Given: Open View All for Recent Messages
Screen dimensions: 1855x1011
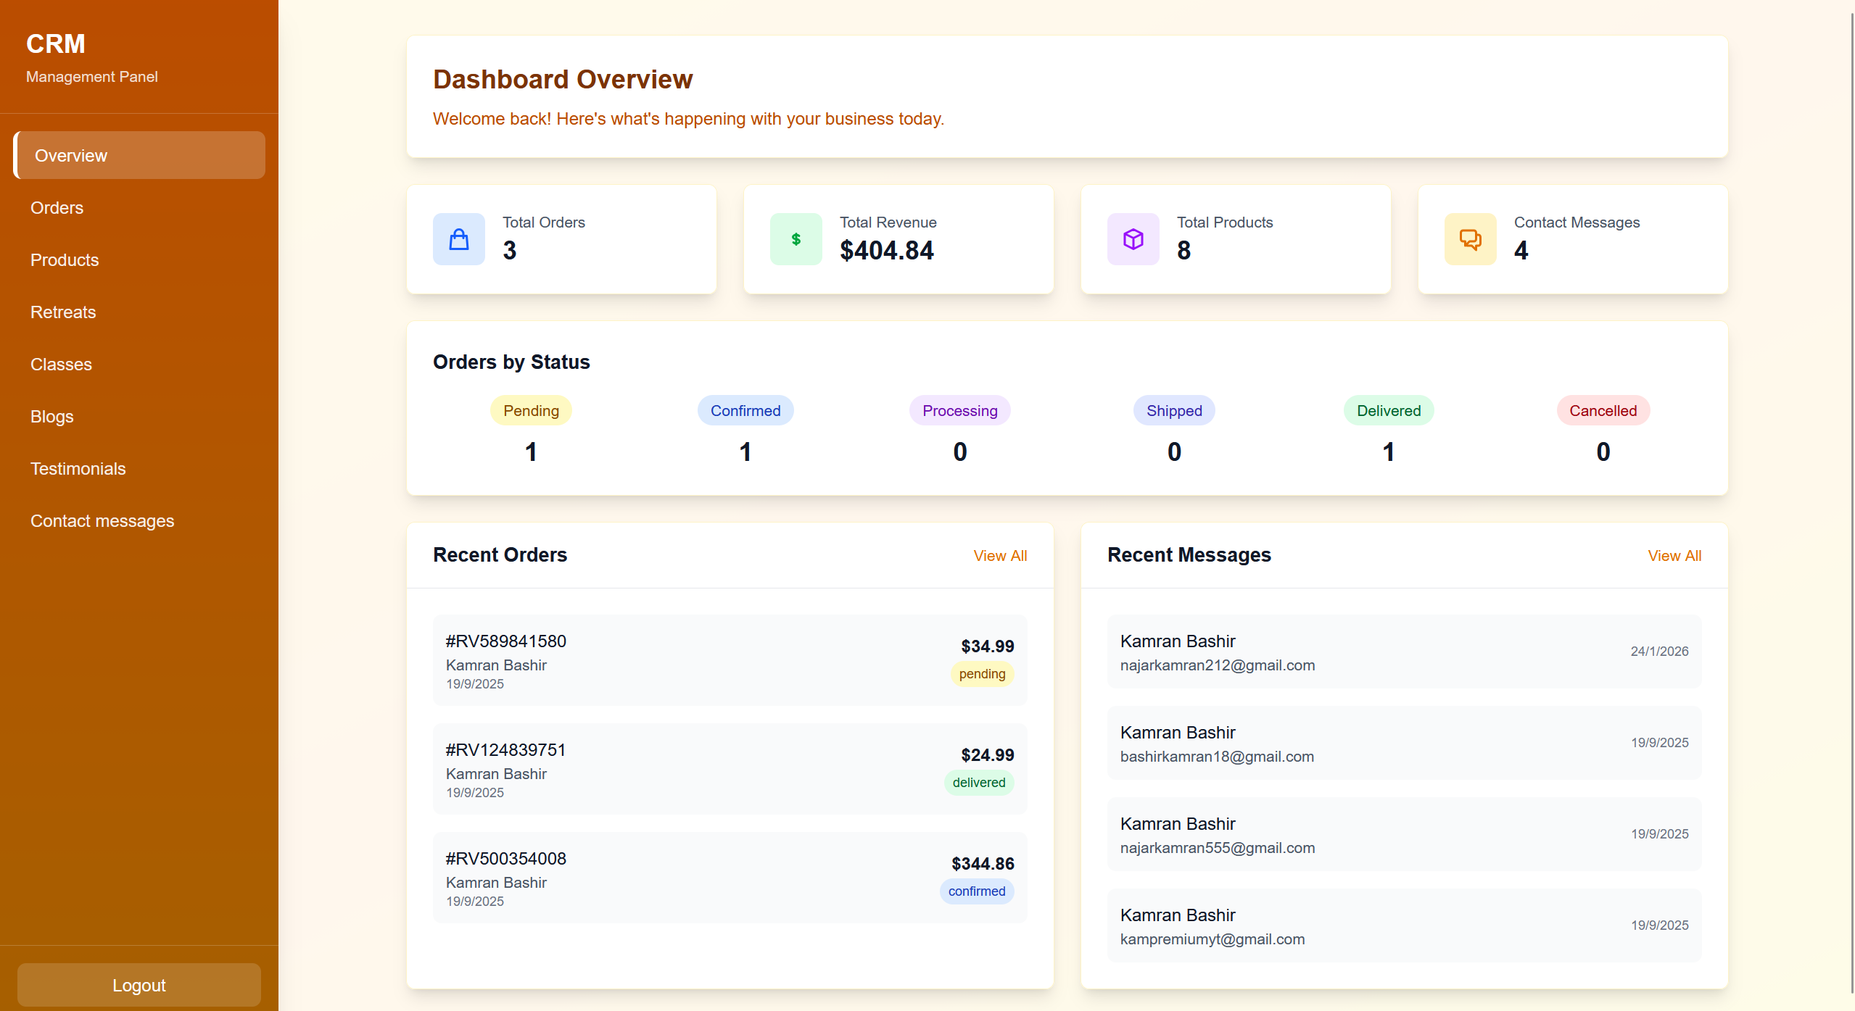Looking at the screenshot, I should (x=1675, y=555).
